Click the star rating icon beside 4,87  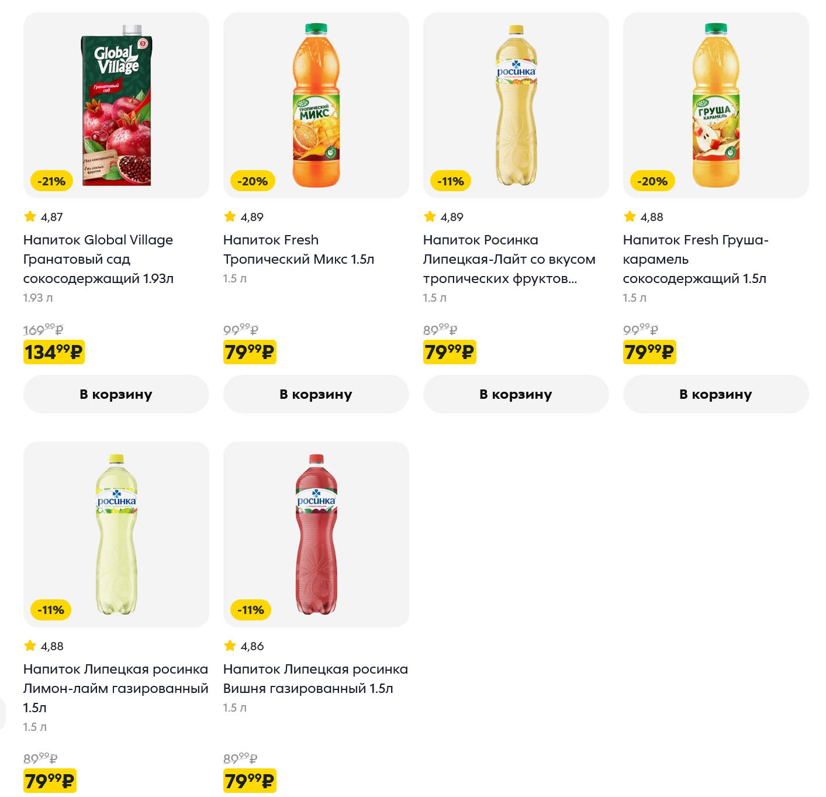click(x=30, y=217)
